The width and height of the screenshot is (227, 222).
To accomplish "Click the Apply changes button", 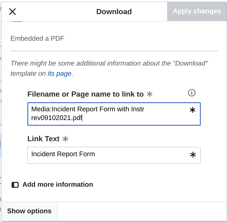I will [197, 11].
